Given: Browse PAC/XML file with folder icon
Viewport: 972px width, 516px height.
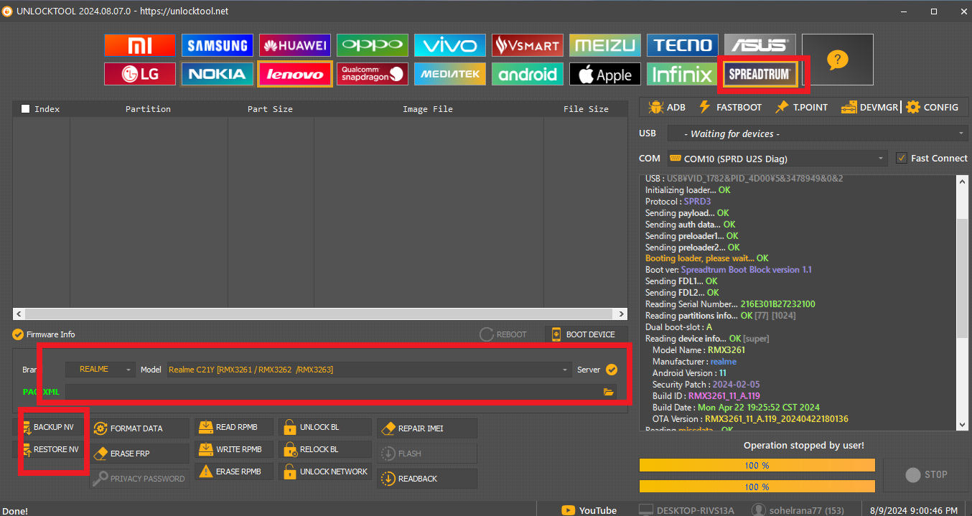Looking at the screenshot, I should click(x=609, y=392).
